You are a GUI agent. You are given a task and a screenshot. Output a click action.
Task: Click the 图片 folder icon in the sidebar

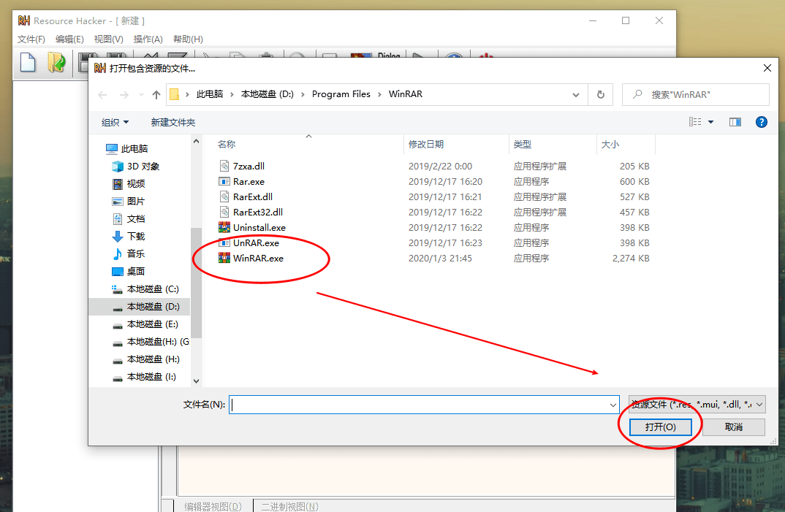[118, 201]
